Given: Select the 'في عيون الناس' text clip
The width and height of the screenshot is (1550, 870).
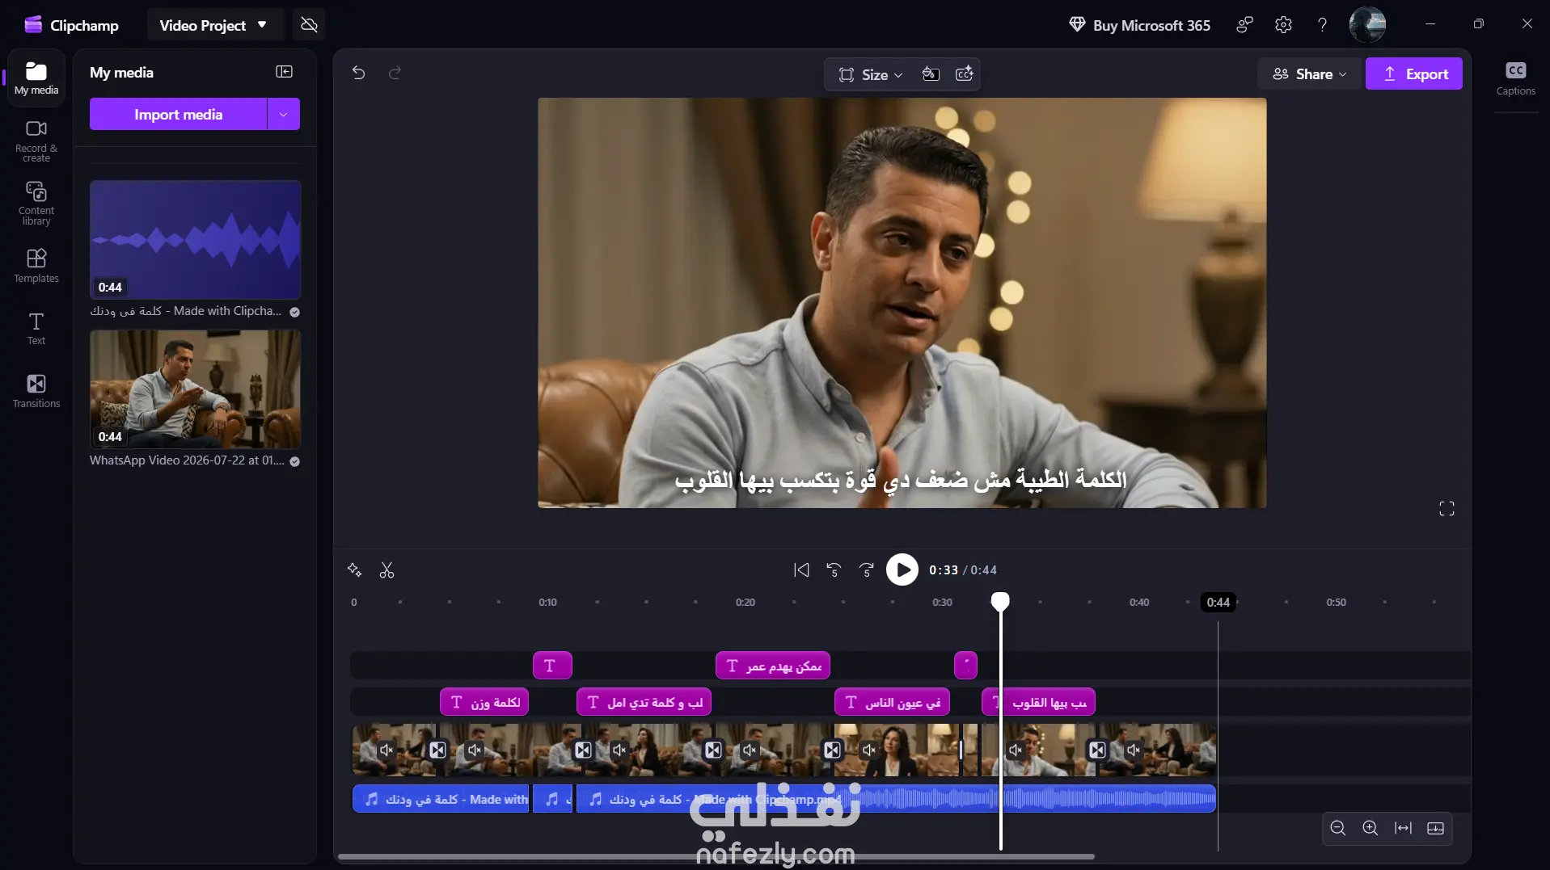Looking at the screenshot, I should [x=892, y=702].
